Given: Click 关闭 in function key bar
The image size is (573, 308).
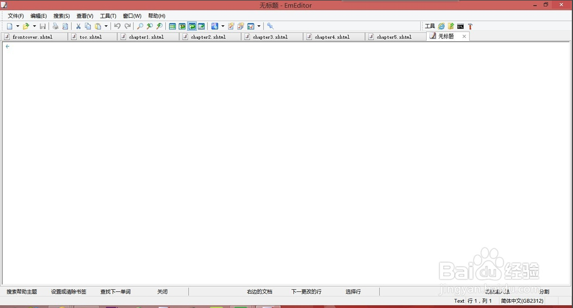Looking at the screenshot, I should [162, 291].
